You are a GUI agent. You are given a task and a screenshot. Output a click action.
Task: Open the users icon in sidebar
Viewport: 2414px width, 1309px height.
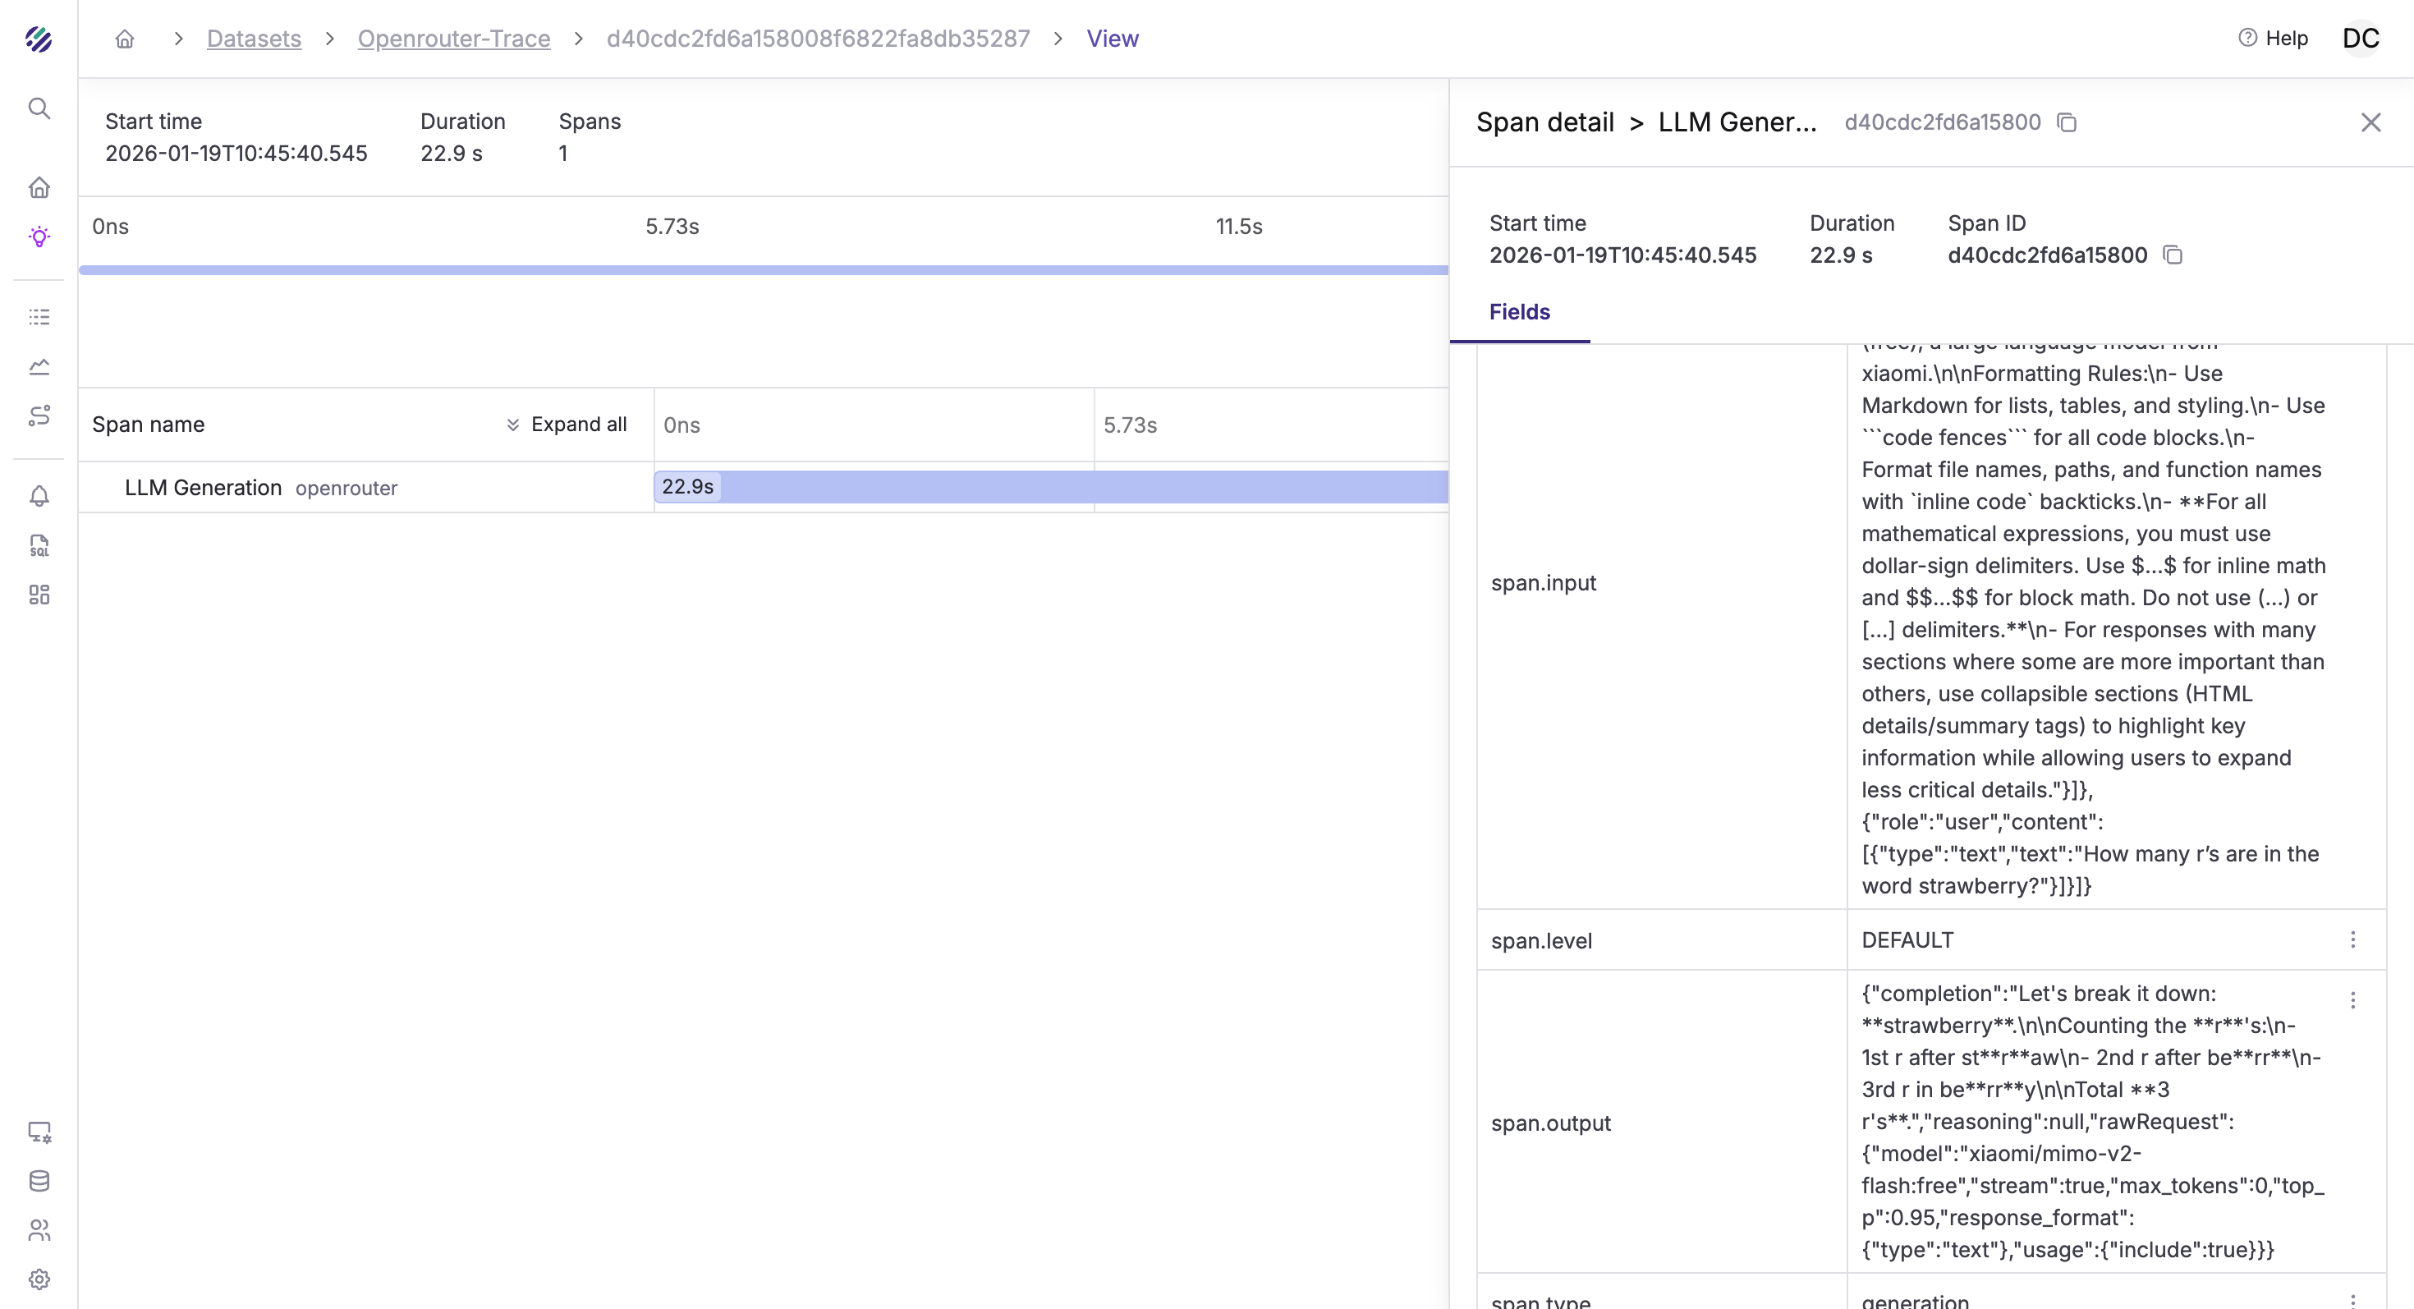tap(39, 1230)
